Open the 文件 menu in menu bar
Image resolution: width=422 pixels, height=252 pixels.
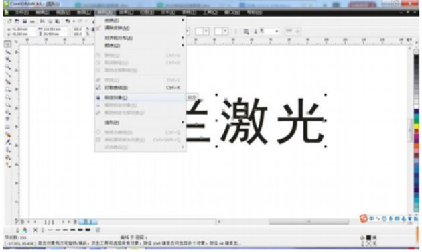click(21, 12)
